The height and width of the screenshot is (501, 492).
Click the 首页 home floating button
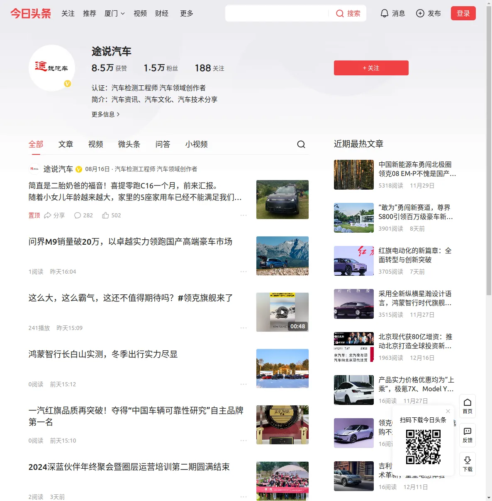tap(468, 406)
